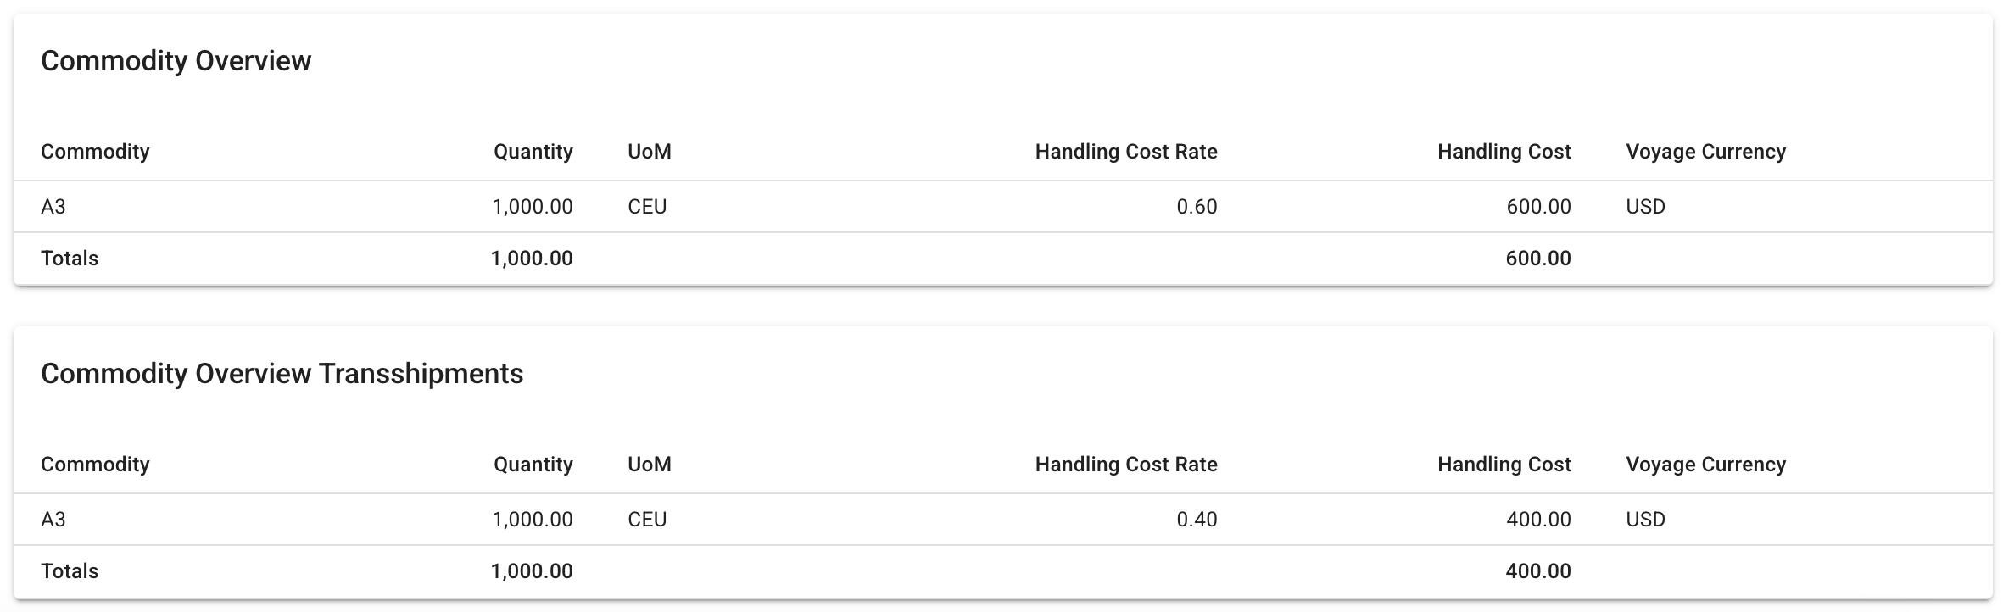Click the Commodity Overview Transshipments card title
2003x612 pixels.
coord(282,374)
